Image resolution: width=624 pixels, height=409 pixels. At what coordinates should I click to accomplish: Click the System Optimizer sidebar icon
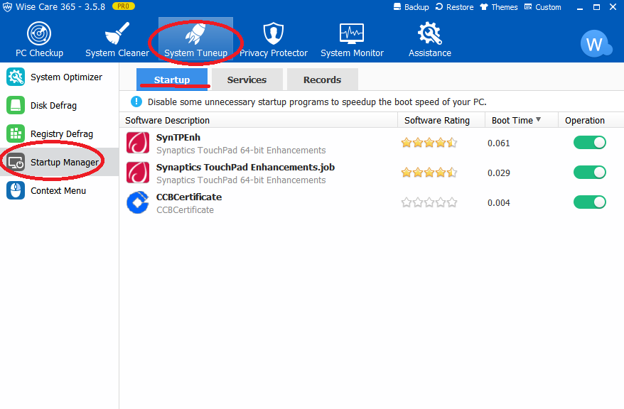16,77
